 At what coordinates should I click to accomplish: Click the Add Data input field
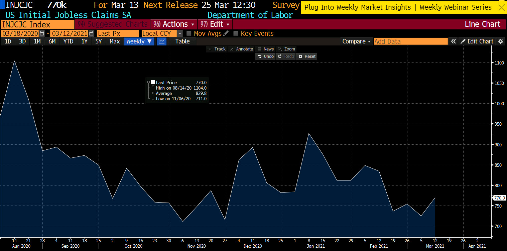coord(410,41)
